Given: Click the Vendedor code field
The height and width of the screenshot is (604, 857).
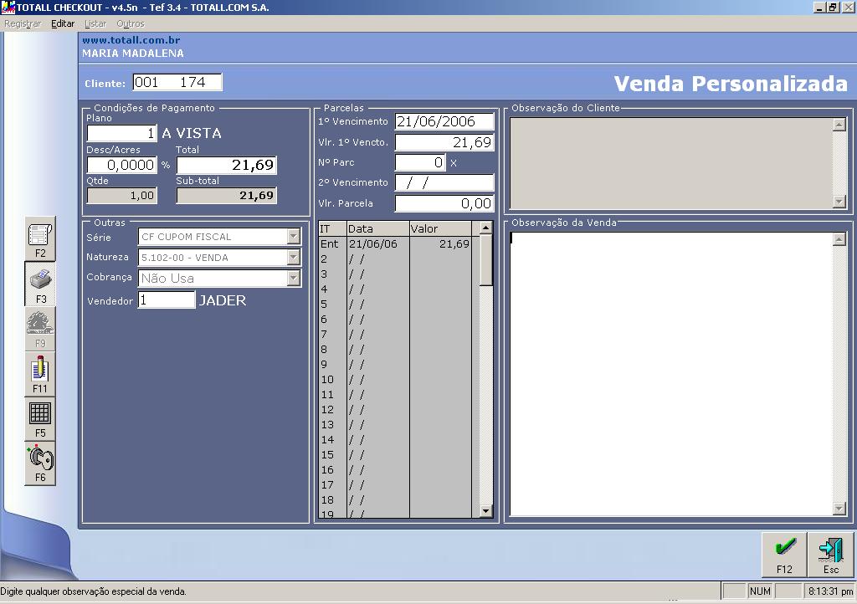Looking at the screenshot, I should (x=167, y=299).
